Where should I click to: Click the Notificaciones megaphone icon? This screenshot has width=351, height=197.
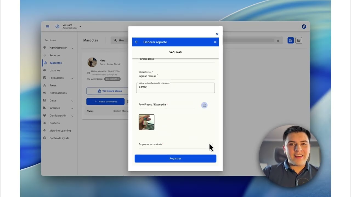pos(45,93)
